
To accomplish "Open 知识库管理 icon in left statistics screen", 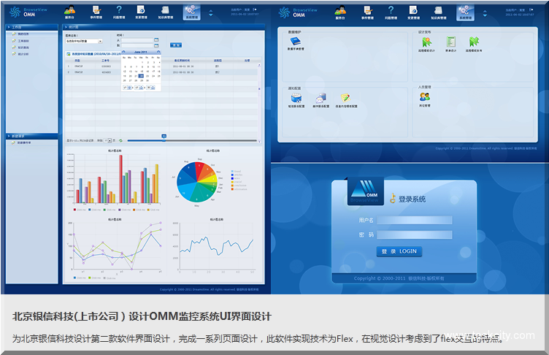I will pyautogui.click(x=165, y=12).
